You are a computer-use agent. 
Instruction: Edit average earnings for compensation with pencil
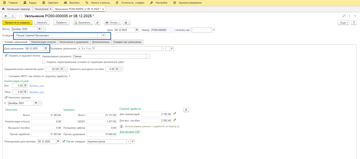coord(175,113)
